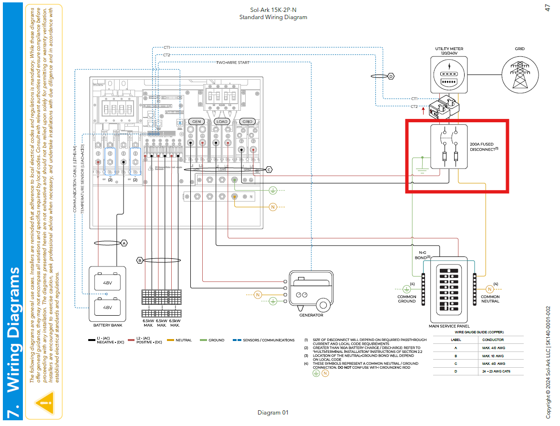The width and height of the screenshot is (560, 426).
Task: Click the 'Diagram 01' caption
Action: (x=273, y=413)
